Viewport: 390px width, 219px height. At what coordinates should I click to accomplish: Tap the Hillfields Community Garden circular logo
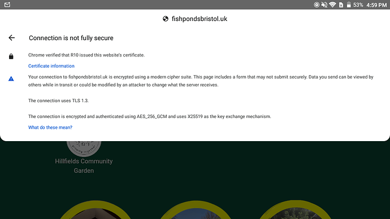click(x=84, y=148)
